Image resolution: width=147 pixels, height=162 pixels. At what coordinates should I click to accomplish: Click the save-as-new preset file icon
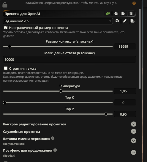pyautogui.click(x=132, y=21)
